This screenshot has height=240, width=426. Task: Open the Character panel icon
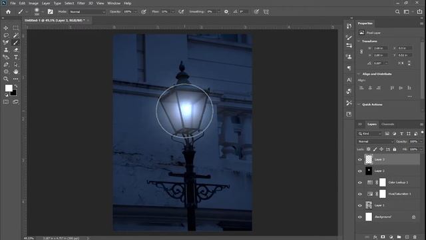[349, 80]
